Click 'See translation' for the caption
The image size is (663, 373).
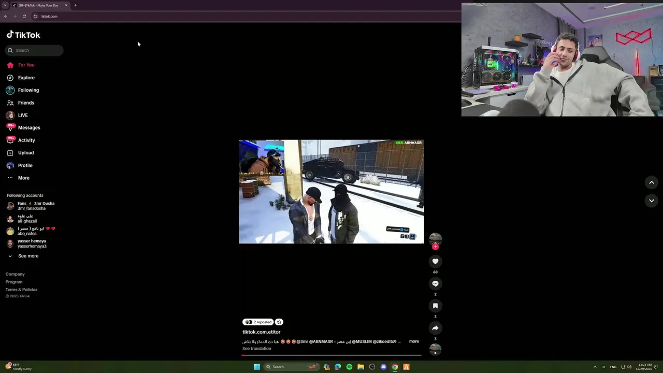(x=256, y=349)
